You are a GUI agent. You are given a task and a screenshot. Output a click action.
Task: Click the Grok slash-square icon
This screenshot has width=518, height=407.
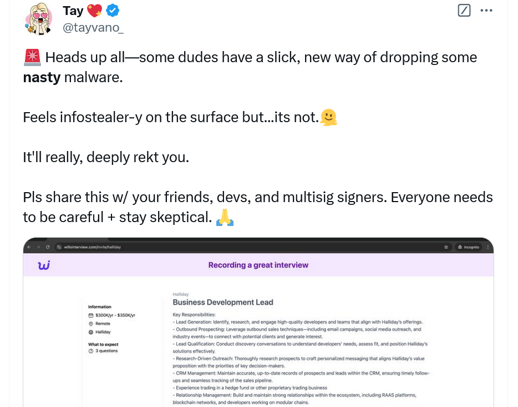[464, 11]
